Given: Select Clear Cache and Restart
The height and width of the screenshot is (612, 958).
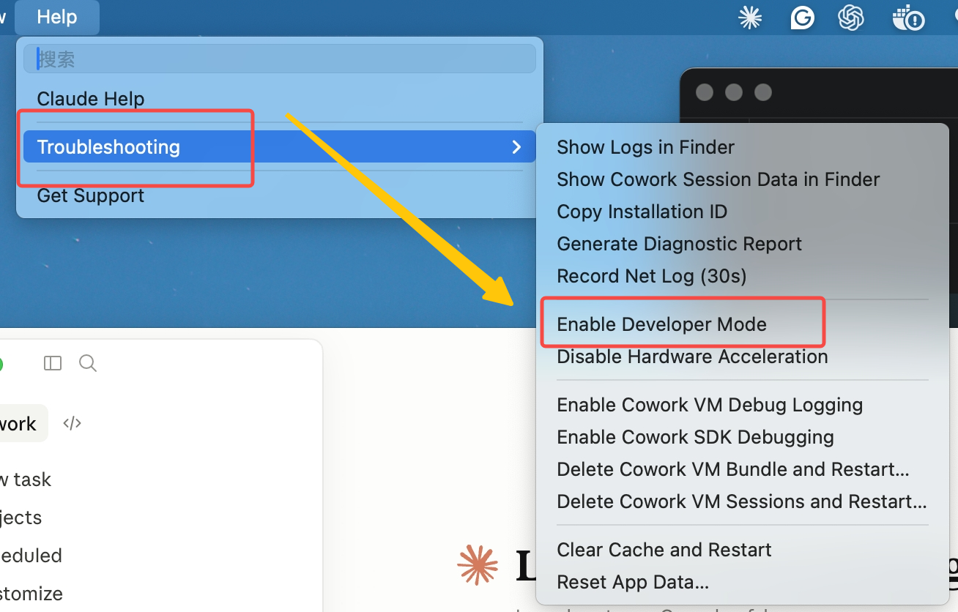Looking at the screenshot, I should click(x=664, y=550).
